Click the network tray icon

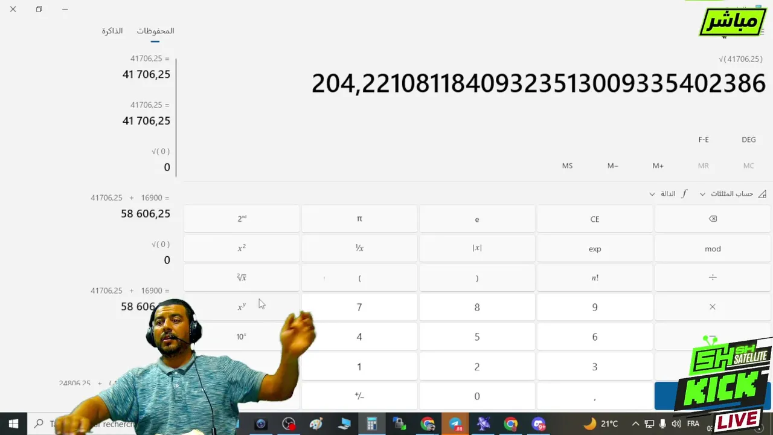pos(649,424)
